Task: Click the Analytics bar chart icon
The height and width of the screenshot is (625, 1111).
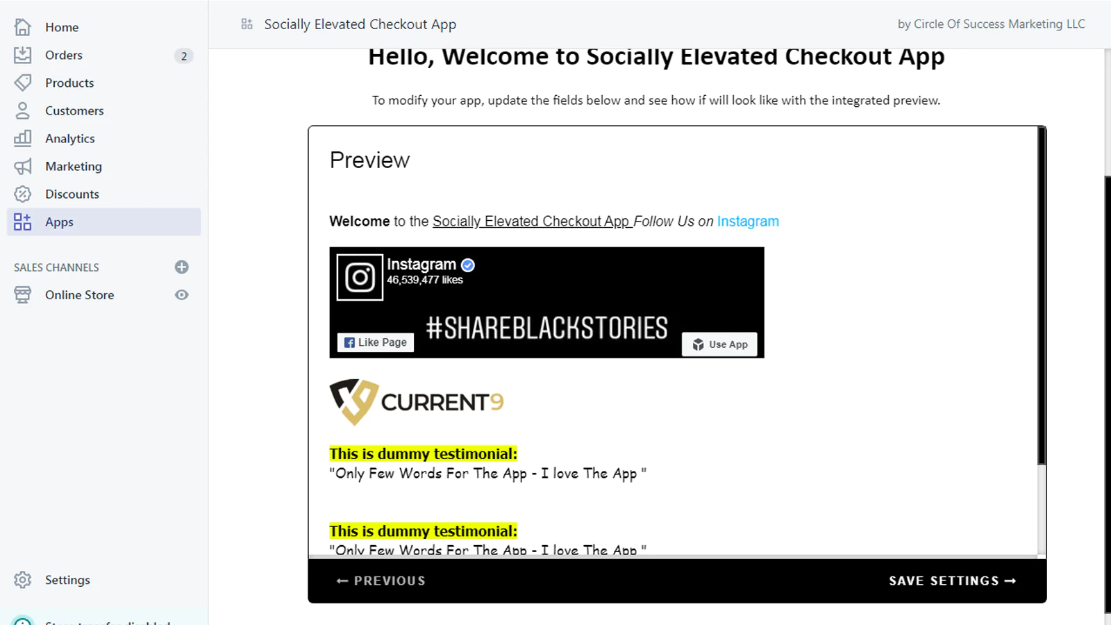Action: click(23, 138)
